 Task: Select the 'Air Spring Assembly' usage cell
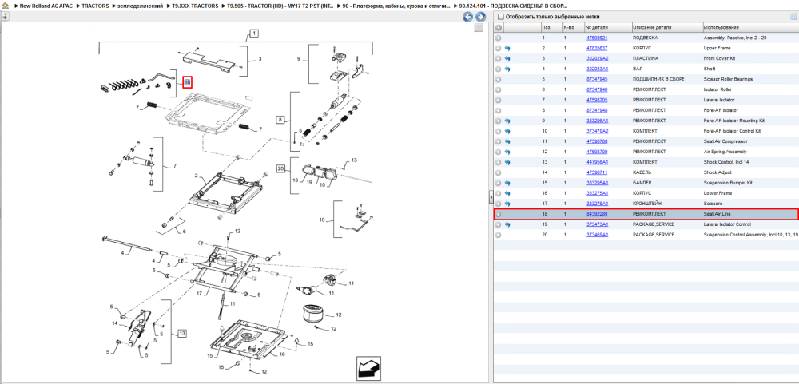(725, 152)
